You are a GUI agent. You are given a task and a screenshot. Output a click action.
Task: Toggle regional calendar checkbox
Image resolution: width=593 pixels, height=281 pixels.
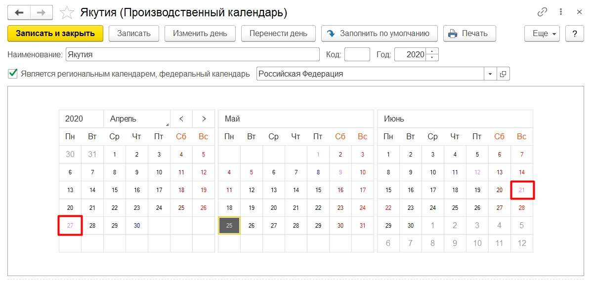[13, 74]
